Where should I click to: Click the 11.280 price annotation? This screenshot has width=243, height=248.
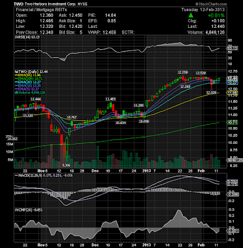[x=139, y=105]
